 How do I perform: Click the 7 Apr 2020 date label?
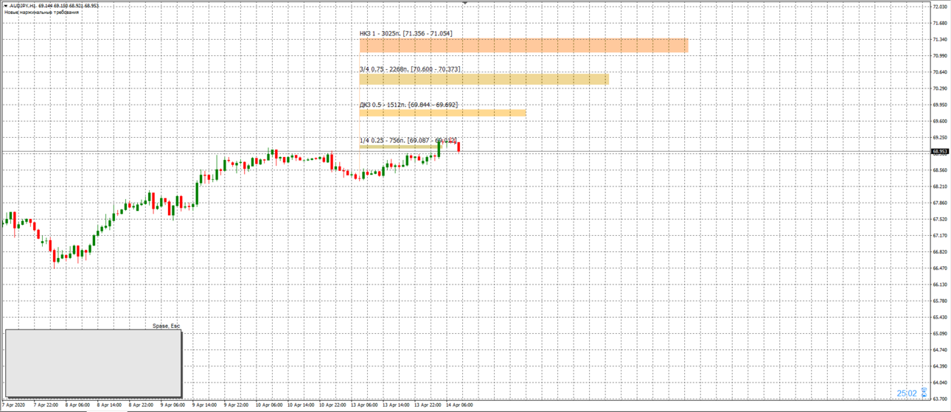tap(13, 405)
